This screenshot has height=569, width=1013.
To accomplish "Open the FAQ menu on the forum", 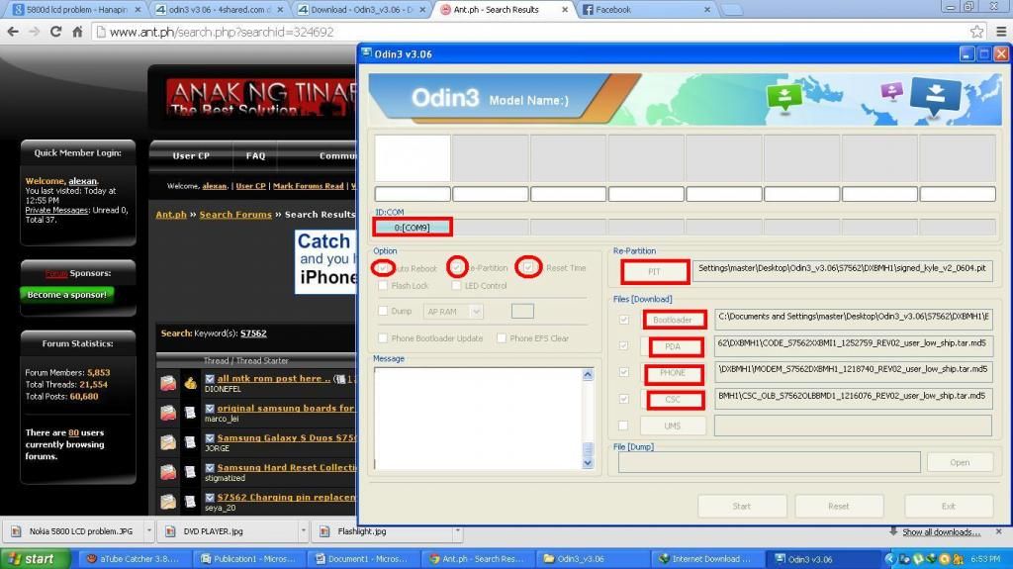I will point(255,155).
